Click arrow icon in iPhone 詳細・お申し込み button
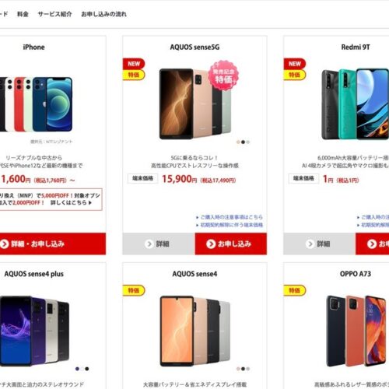The width and height of the screenshot is (389, 389). (x=5, y=244)
